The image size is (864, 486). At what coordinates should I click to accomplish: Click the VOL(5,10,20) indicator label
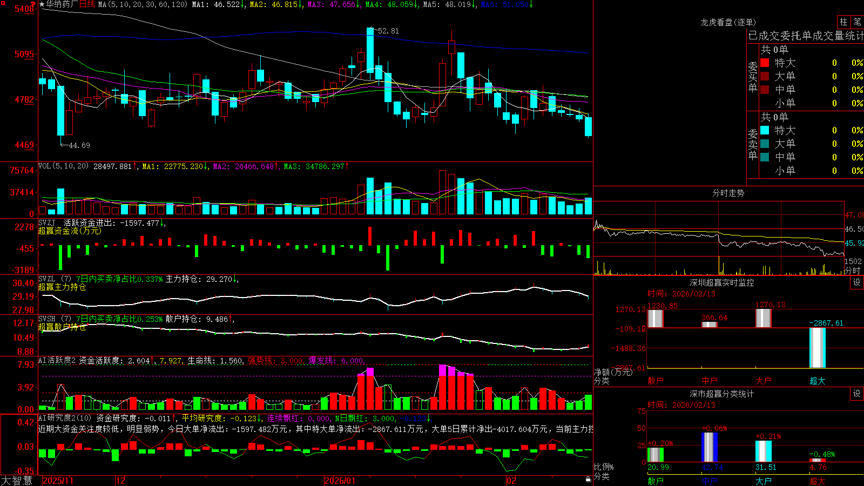pyautogui.click(x=63, y=166)
